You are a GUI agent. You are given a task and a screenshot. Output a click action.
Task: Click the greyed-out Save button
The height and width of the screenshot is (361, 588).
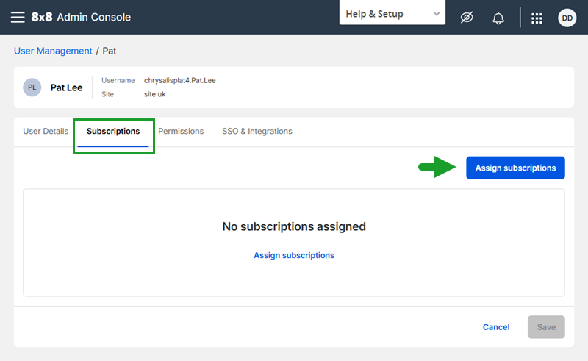[546, 327]
